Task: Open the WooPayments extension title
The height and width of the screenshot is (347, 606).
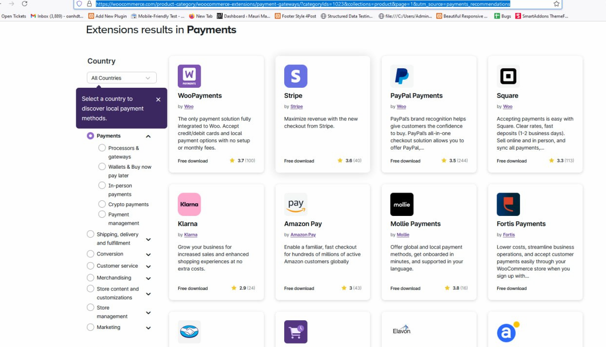Action: tap(200, 96)
